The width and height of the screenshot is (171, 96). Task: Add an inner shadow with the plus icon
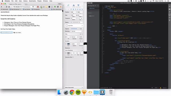[x=82, y=50]
